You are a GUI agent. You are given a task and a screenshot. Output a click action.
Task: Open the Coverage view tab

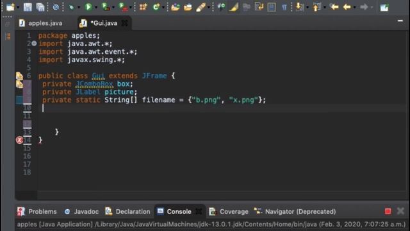pos(229,211)
